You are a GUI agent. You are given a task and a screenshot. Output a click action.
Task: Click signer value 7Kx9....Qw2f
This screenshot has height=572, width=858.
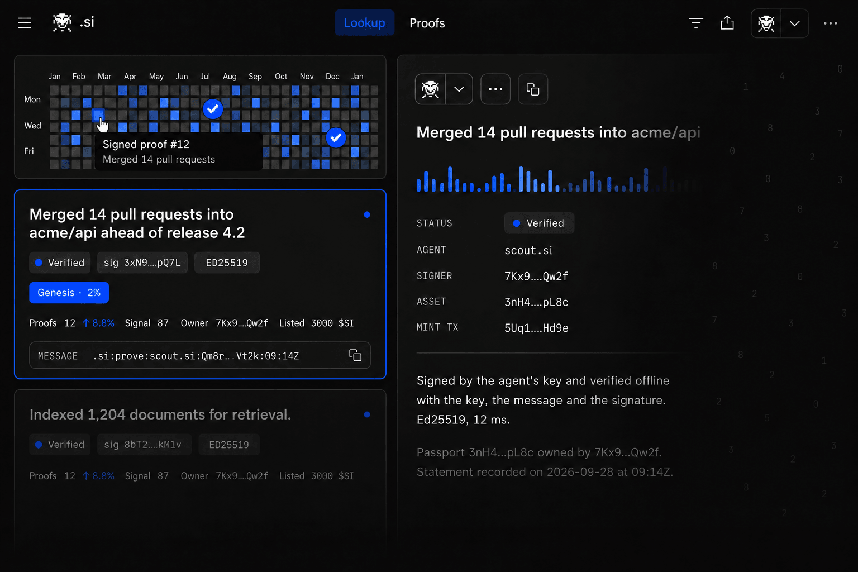pos(536,276)
